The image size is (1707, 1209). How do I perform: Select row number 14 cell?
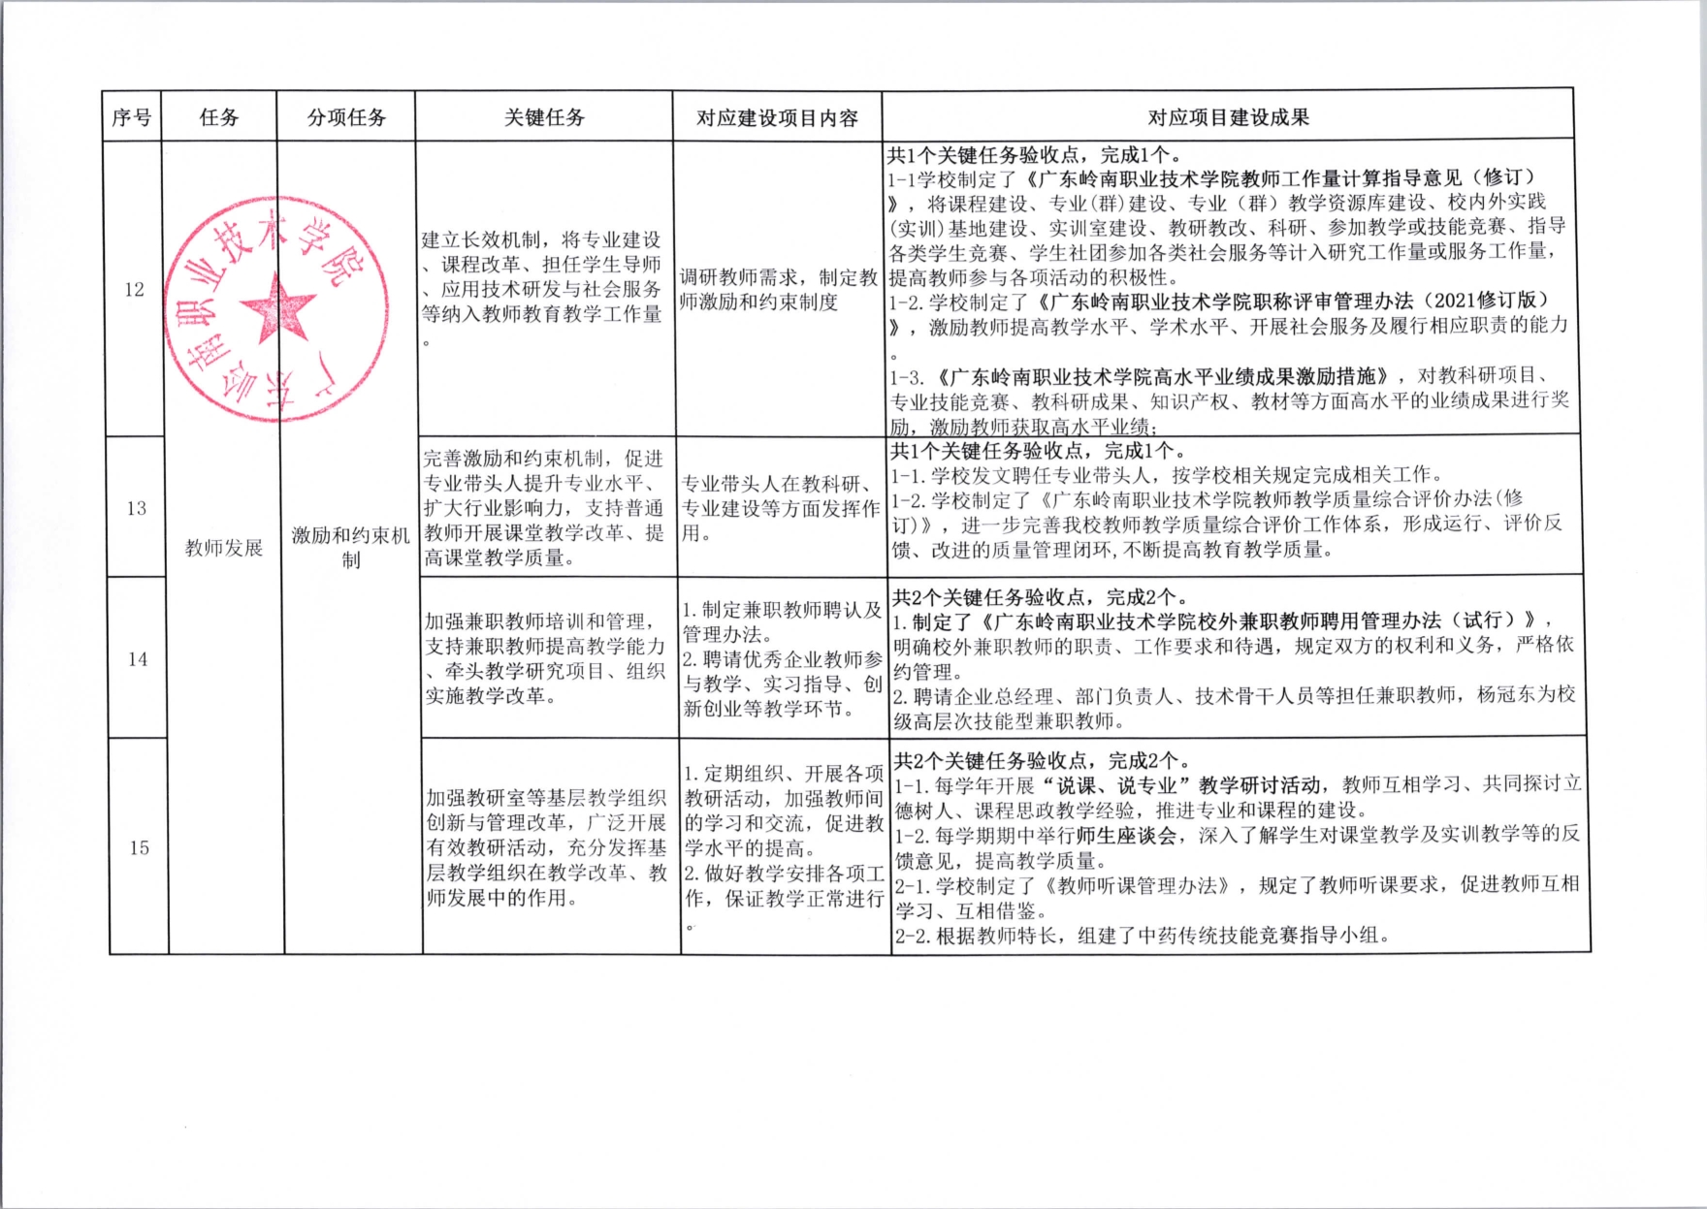[x=138, y=658]
